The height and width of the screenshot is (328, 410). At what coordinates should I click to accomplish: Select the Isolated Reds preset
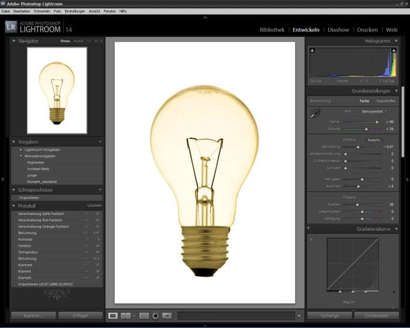[x=39, y=169]
